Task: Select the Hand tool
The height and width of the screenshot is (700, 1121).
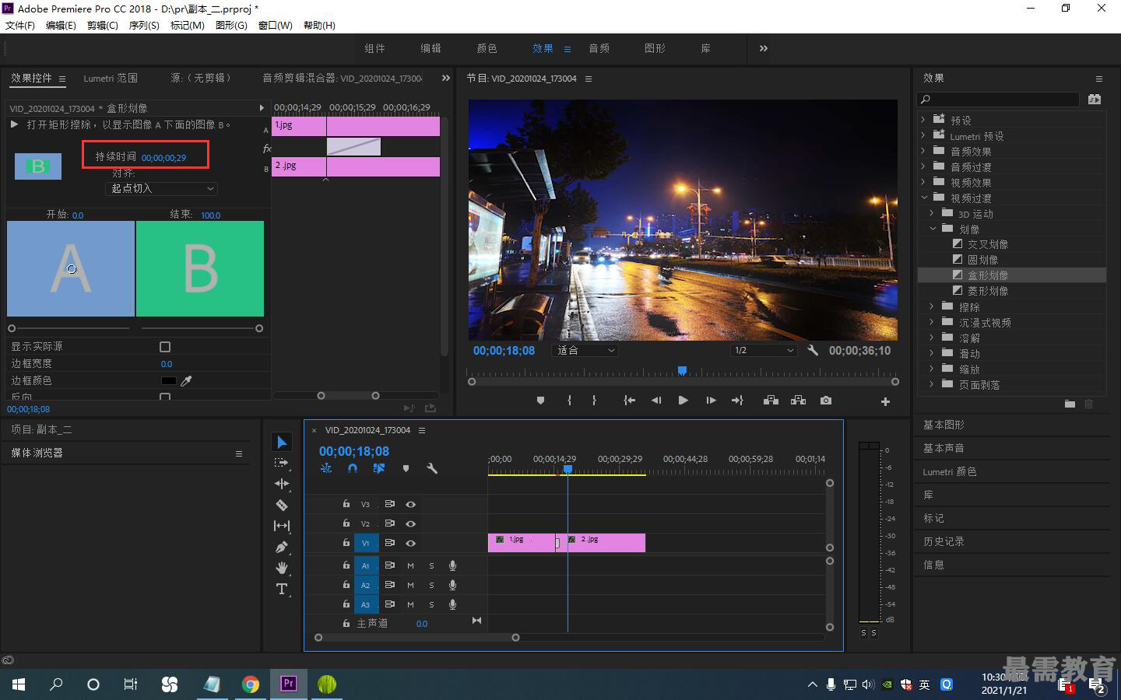Action: [x=282, y=568]
